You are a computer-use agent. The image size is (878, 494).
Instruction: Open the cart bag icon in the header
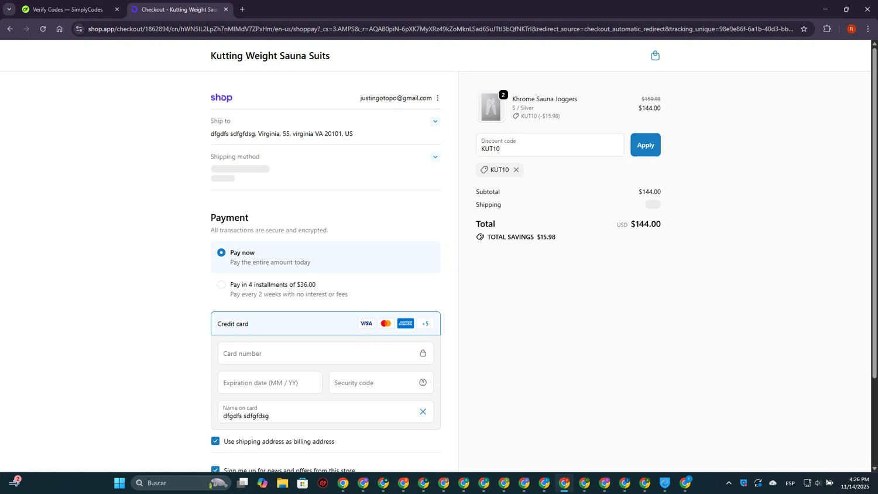point(655,56)
